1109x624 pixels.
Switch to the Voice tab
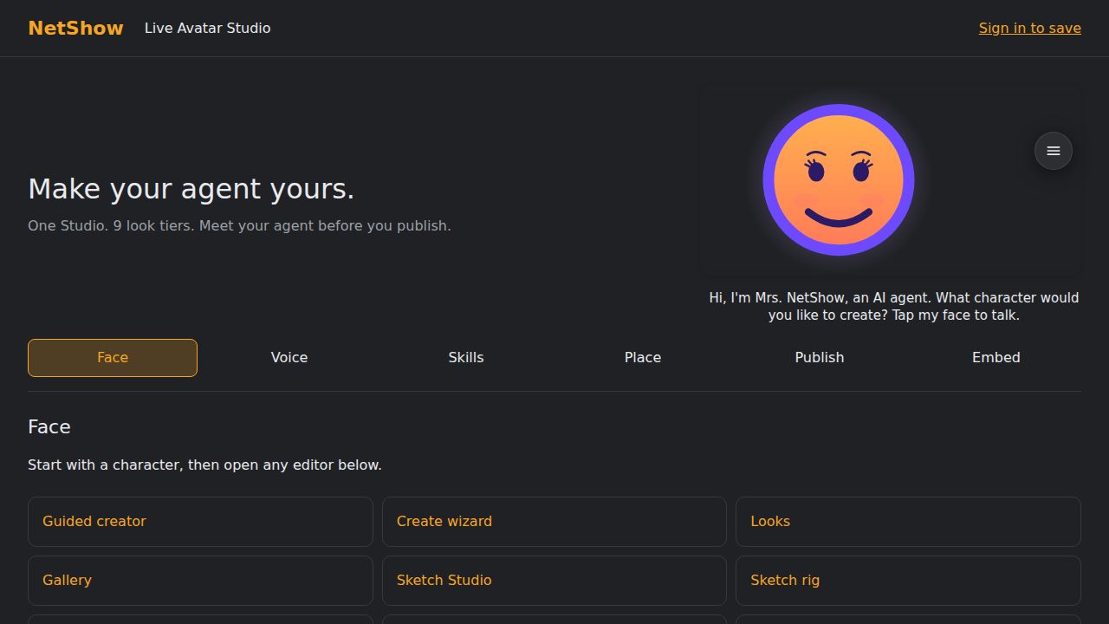click(x=289, y=358)
